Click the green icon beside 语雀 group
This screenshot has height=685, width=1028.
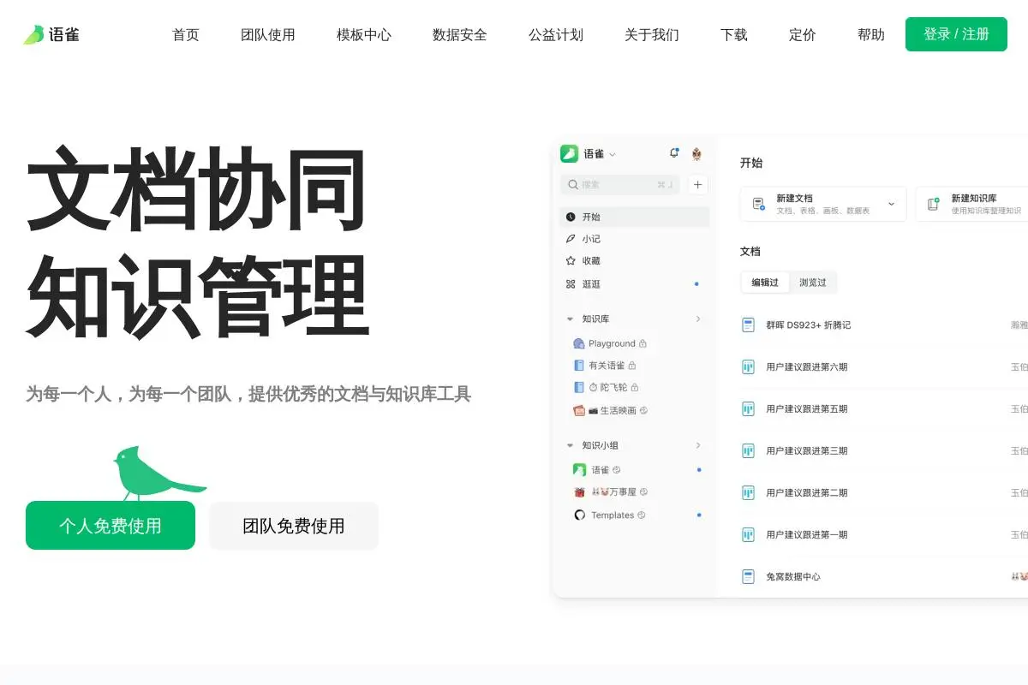[579, 470]
